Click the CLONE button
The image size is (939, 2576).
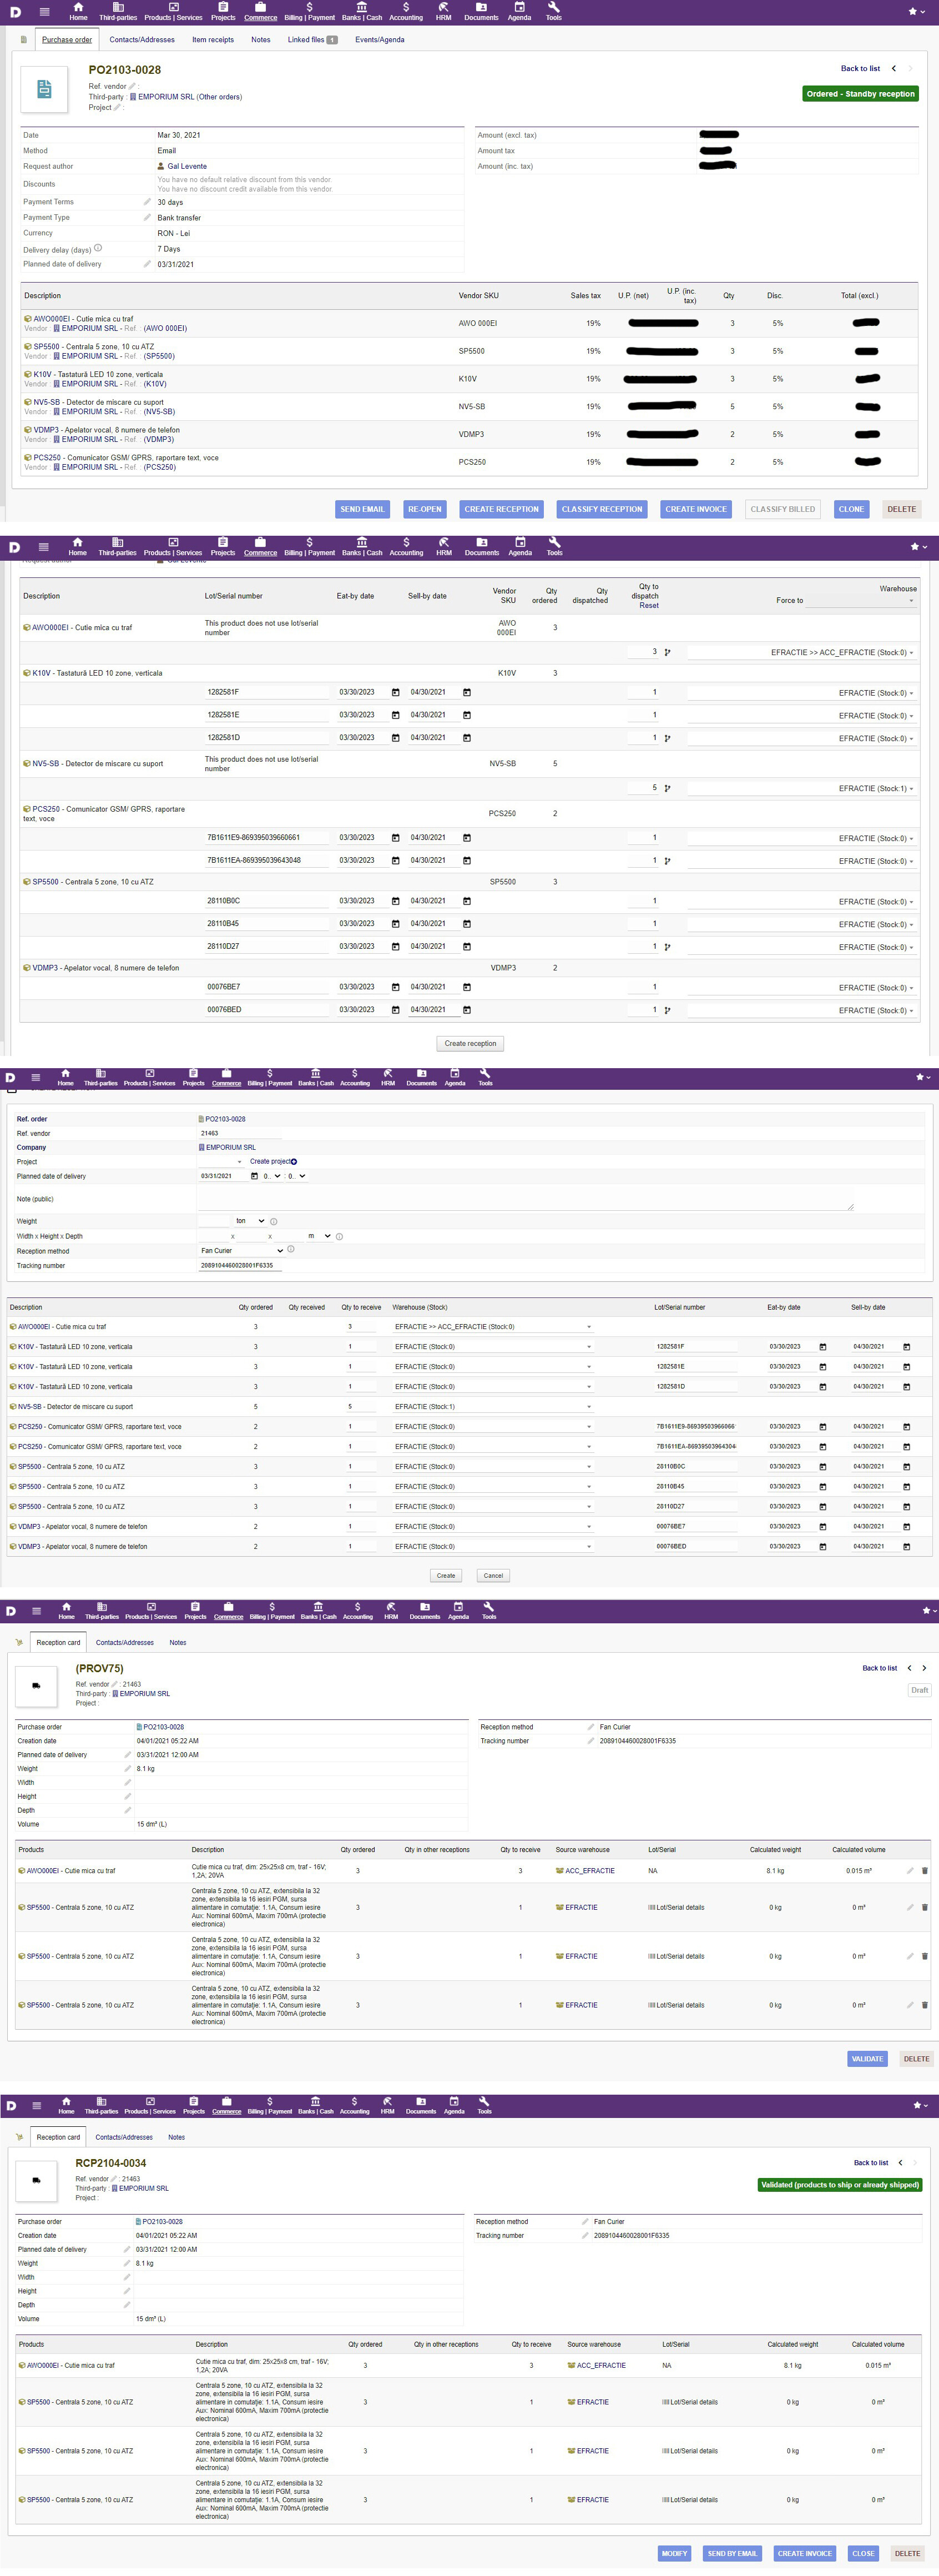click(851, 509)
